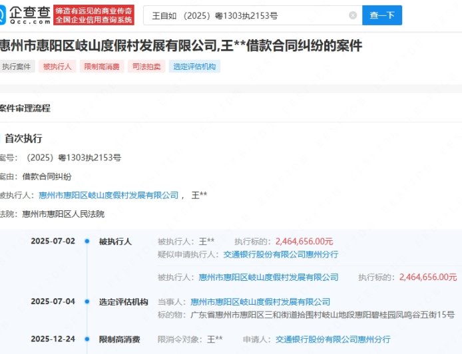Click the 首次执行 section heading
Viewport: 462px width, 354px height.
tap(23, 138)
